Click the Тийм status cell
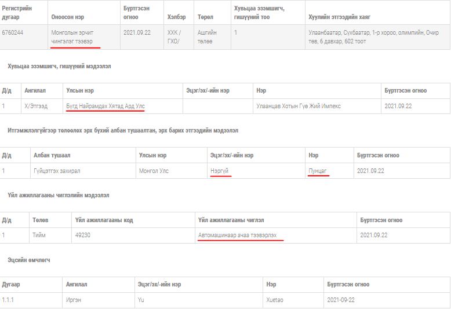This screenshot has width=451, height=309. (x=39, y=235)
